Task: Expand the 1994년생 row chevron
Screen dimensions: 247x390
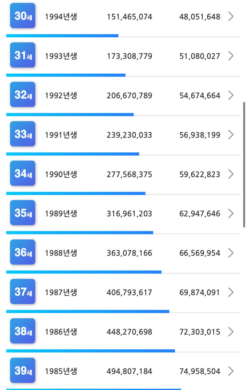Action: pos(231,16)
